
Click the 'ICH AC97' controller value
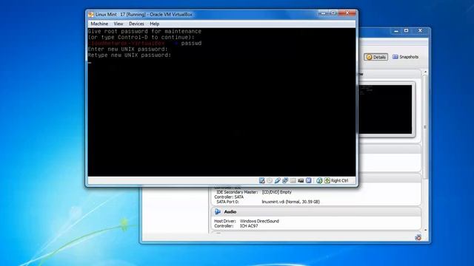249,226
